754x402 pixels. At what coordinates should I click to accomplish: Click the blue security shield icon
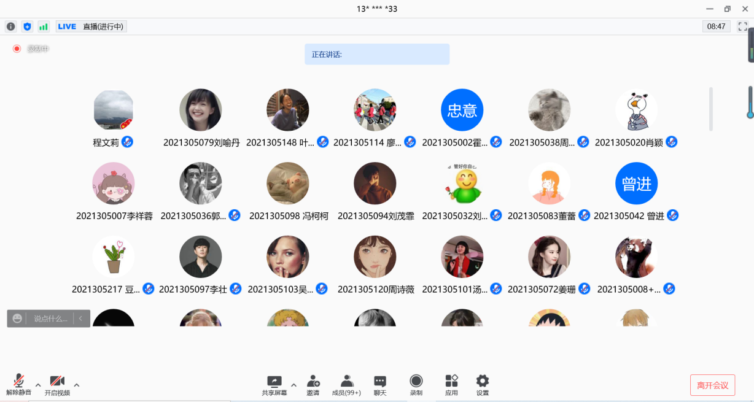pyautogui.click(x=27, y=26)
